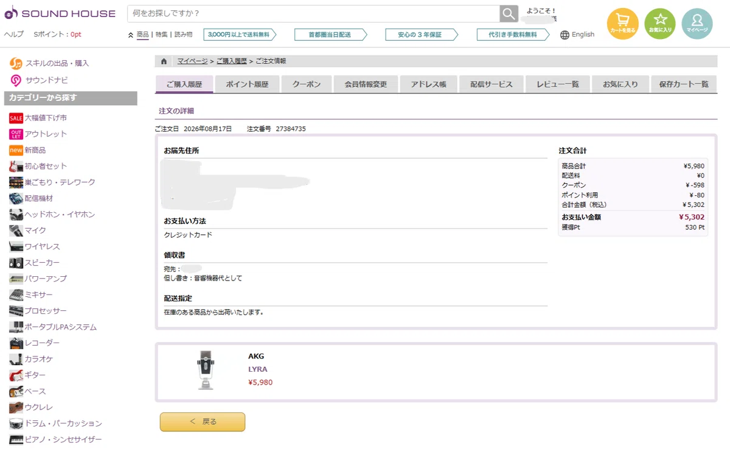Open the green favorites star icon
This screenshot has height=449, width=730.
point(660,24)
